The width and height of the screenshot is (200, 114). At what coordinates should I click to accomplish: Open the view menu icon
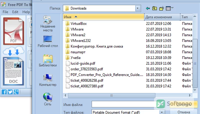169,8
